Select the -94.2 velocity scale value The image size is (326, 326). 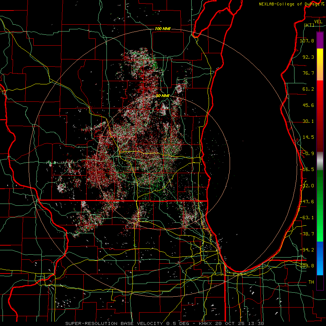307,250
